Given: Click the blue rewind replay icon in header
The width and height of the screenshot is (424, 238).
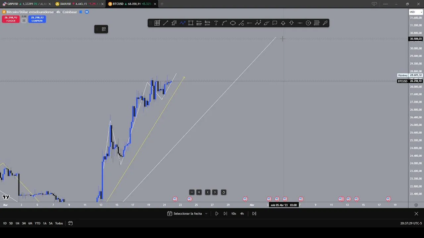Looking at the screenshot, I should (87, 12).
